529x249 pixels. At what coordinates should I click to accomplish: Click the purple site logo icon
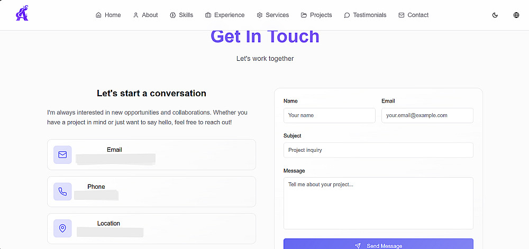pos(22,13)
